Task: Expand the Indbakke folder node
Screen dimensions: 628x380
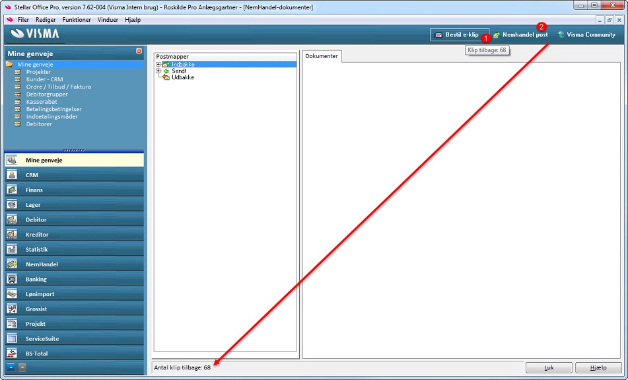Action: (x=158, y=64)
